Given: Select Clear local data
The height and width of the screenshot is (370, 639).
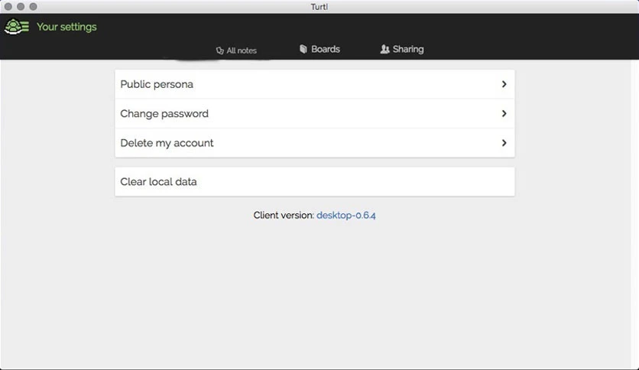Looking at the screenshot, I should (315, 181).
